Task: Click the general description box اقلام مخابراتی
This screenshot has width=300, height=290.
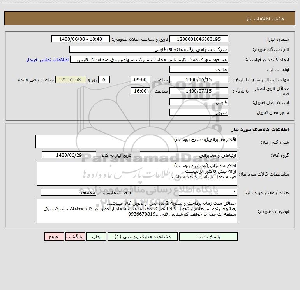Action: point(136,142)
